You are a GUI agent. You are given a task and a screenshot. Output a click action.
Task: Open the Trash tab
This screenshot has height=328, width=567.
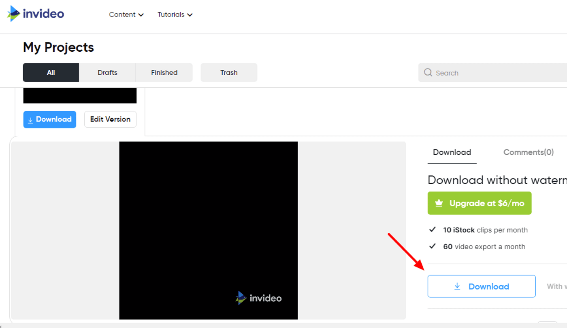click(229, 73)
